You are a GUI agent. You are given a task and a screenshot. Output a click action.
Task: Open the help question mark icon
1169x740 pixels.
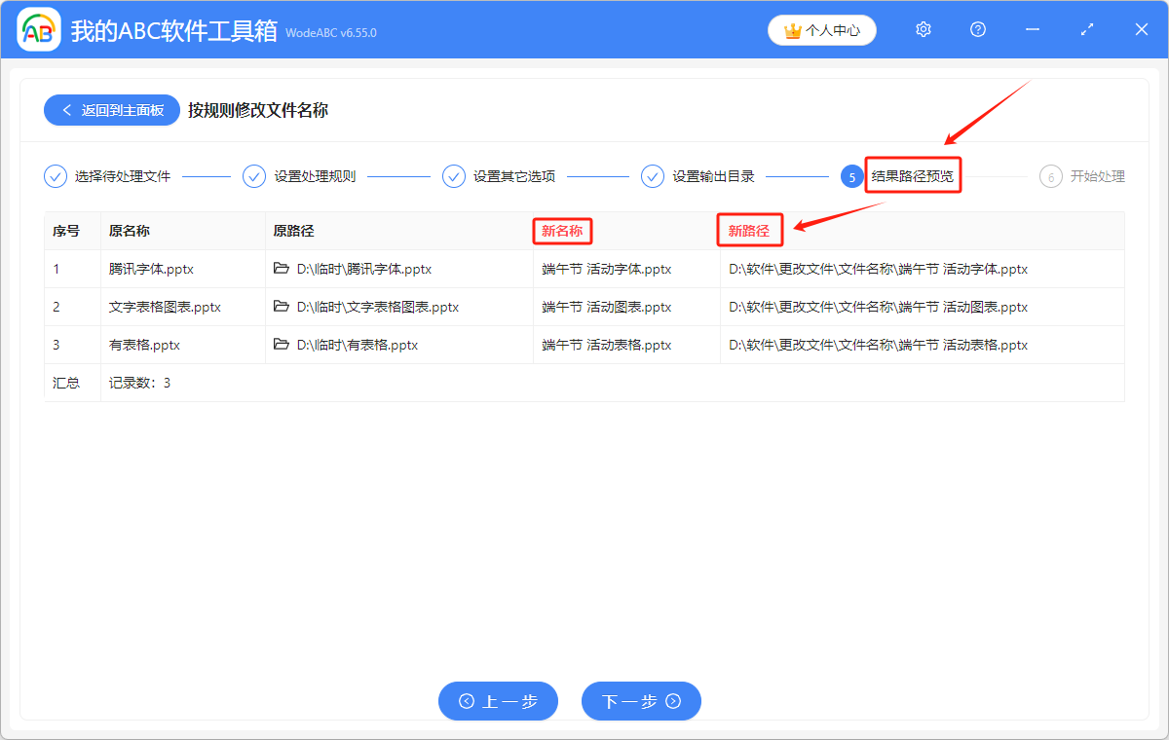978,30
